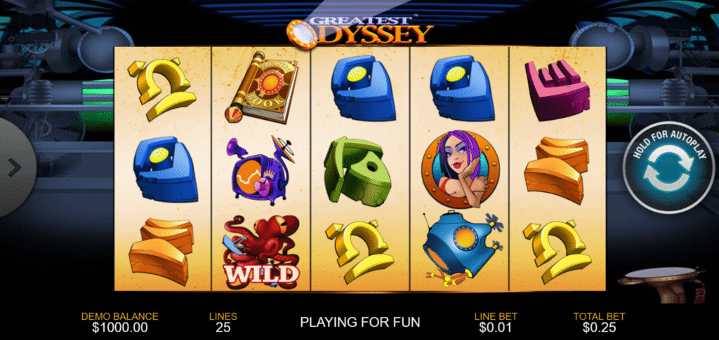
Task: Select the yellow omega symbol top left
Action: pos(161,89)
